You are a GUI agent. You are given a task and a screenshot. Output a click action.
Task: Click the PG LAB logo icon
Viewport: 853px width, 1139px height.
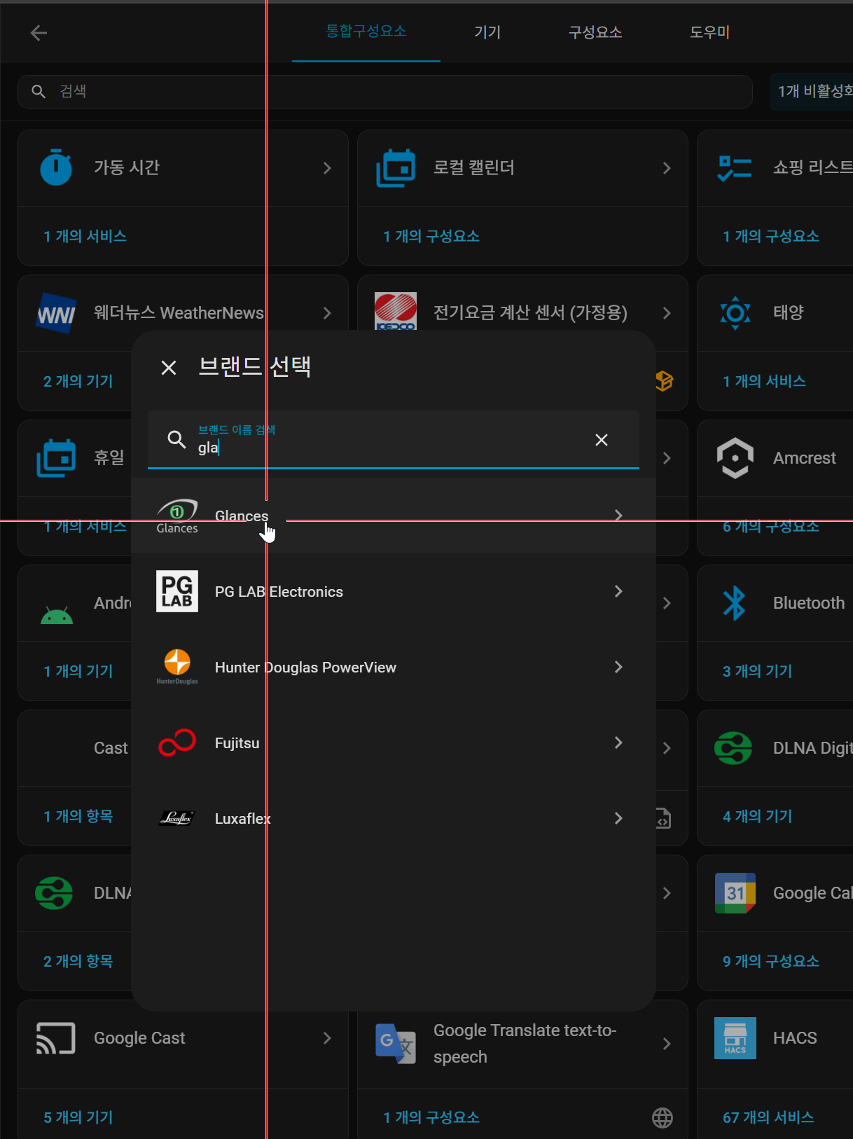[x=177, y=591]
